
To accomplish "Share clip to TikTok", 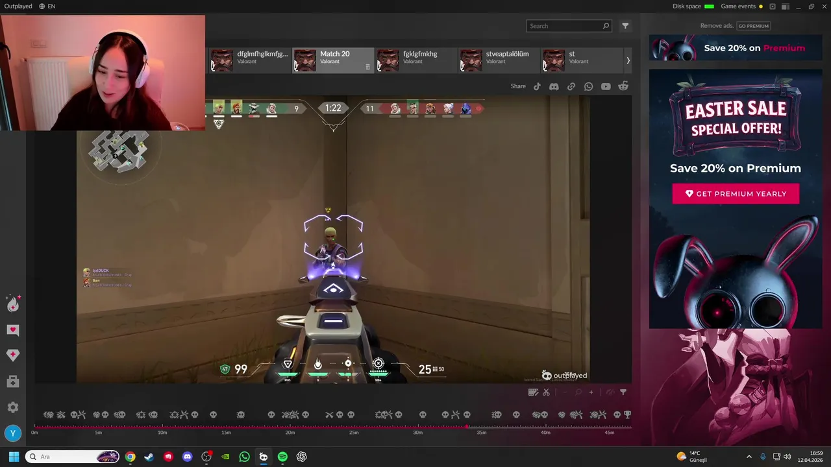I will pyautogui.click(x=537, y=86).
